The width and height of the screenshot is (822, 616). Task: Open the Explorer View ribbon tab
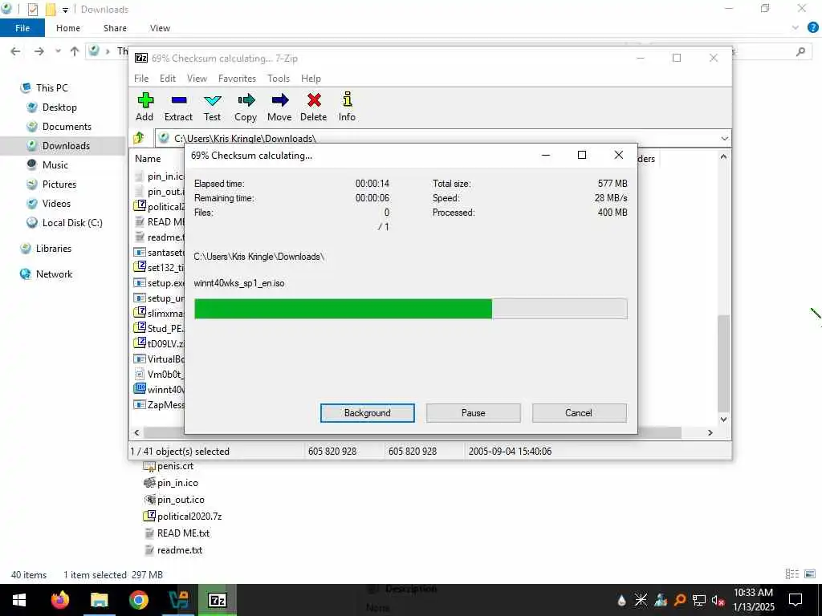tap(160, 28)
